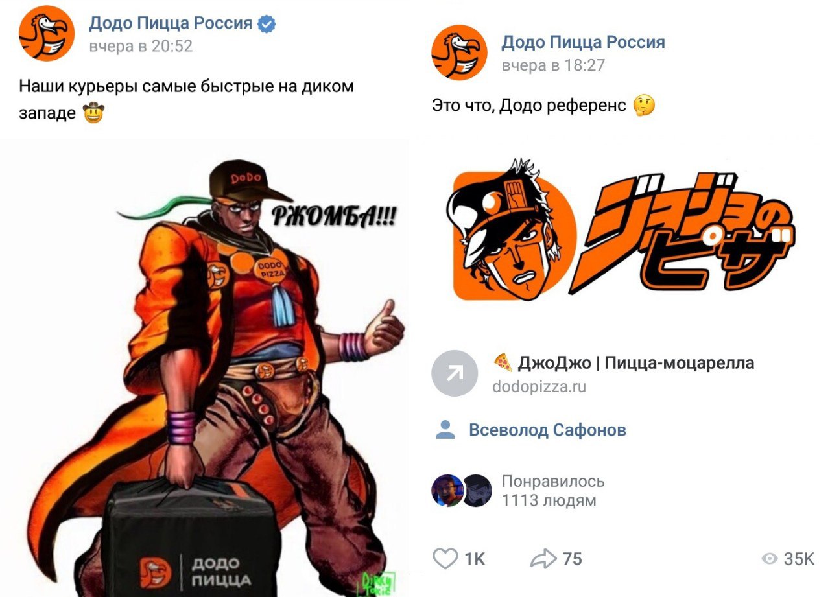Click the heart like icon
The height and width of the screenshot is (597, 830).
(x=445, y=559)
